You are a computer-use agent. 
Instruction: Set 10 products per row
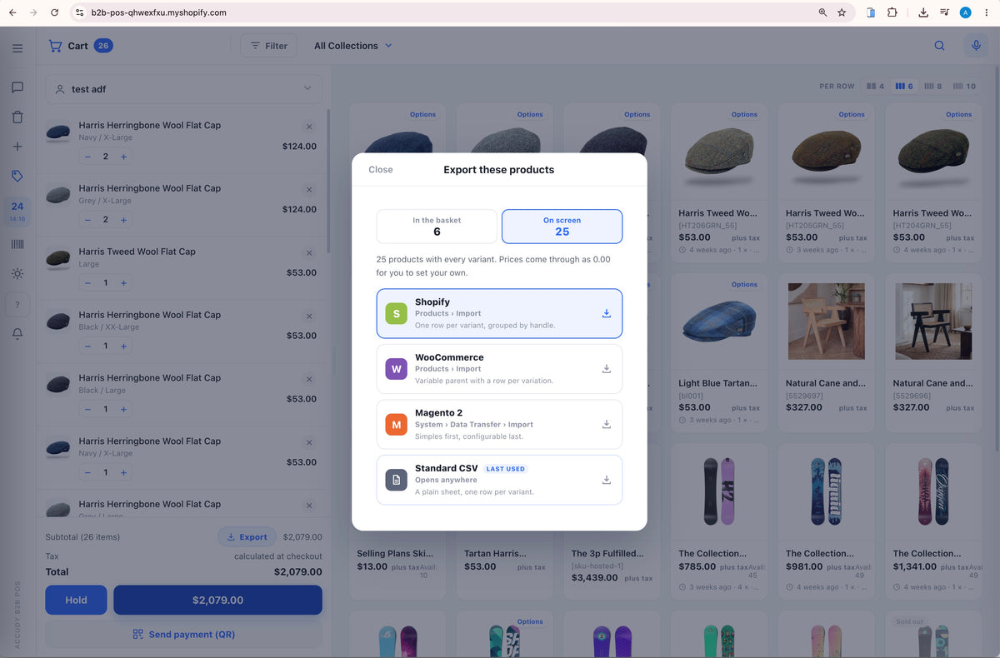click(964, 86)
